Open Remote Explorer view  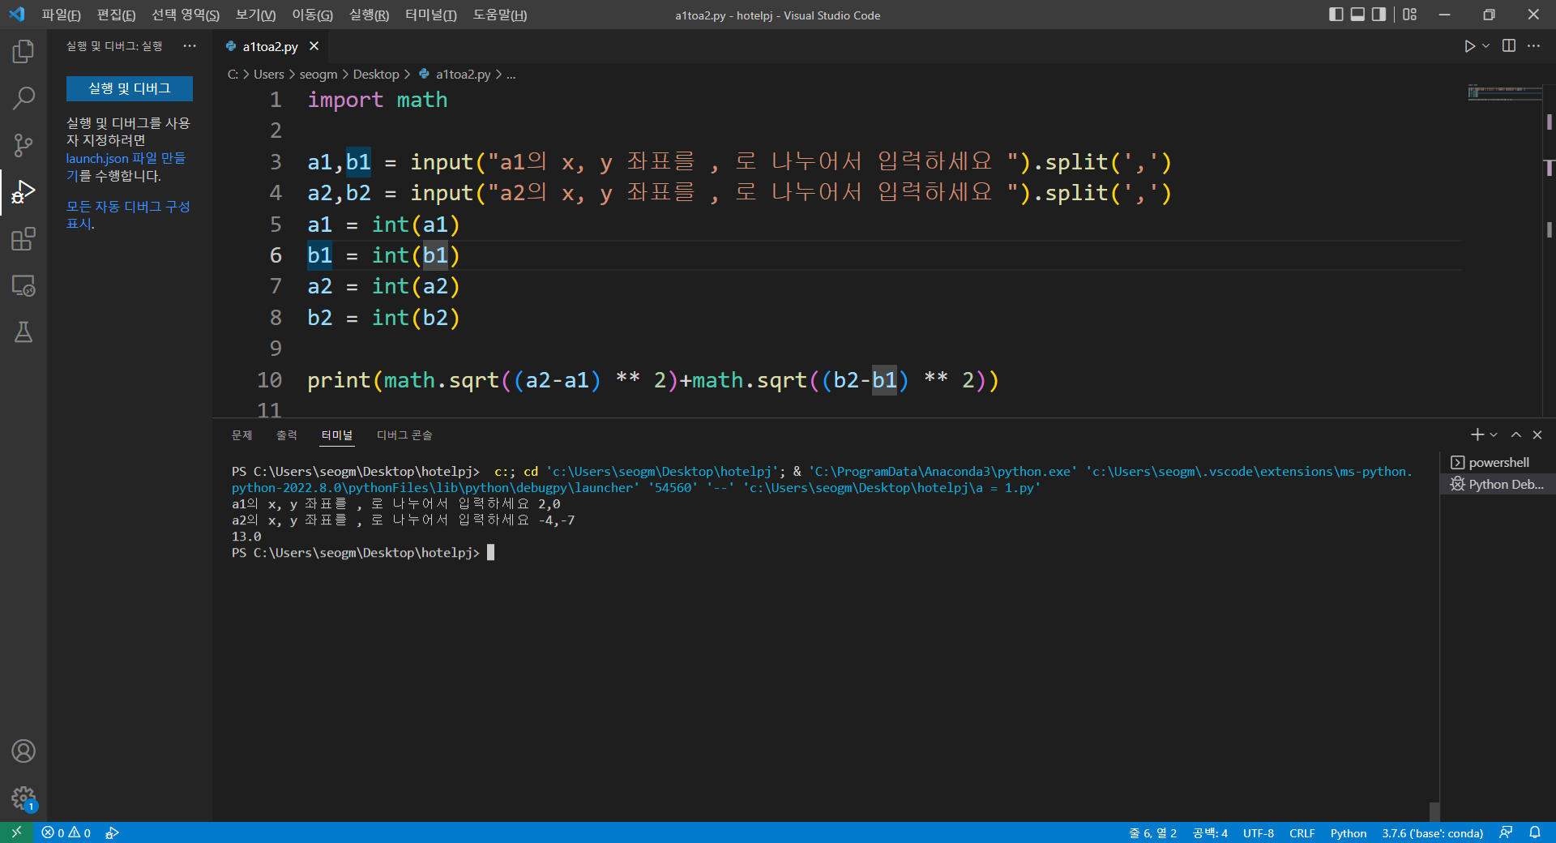coord(24,285)
